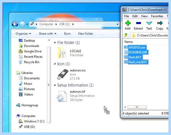Click the New folder button
171x135 pixels.
click(85, 34)
